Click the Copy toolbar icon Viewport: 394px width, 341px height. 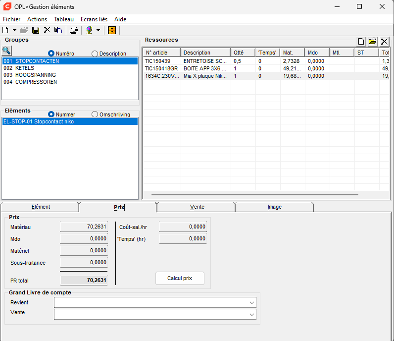58,30
